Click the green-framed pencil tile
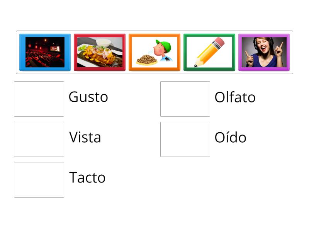 click(209, 52)
